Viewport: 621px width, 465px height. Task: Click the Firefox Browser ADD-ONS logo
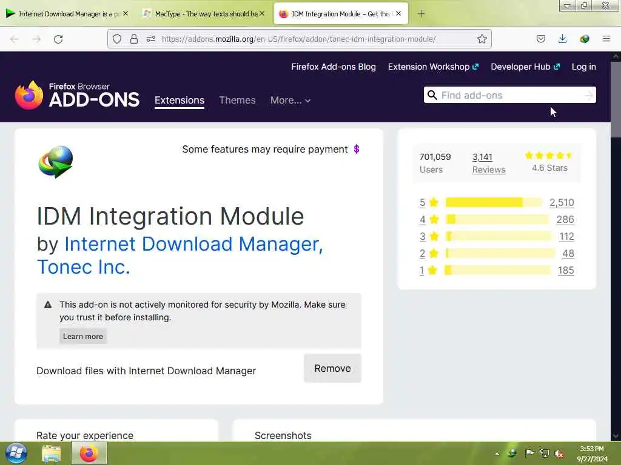[x=77, y=95]
